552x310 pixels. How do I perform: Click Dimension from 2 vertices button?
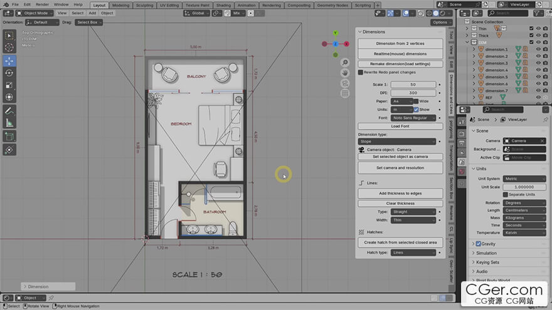pos(400,43)
